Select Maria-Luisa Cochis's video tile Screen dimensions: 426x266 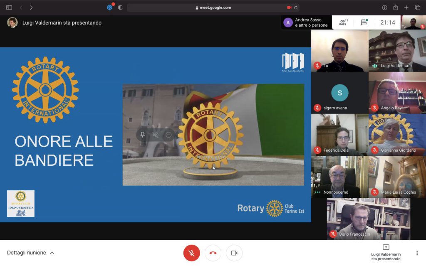point(397,177)
